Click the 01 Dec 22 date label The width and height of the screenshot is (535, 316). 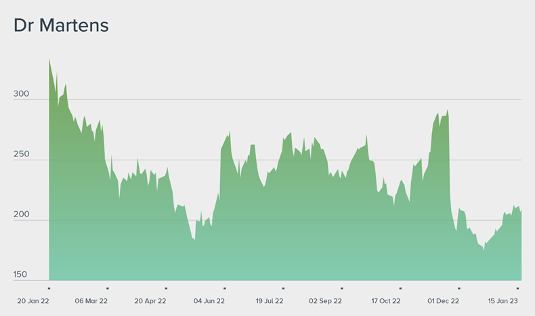pyautogui.click(x=444, y=300)
